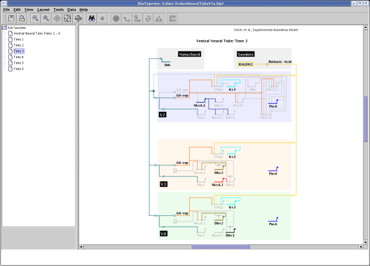This screenshot has height=266, width=370.
Task: Click the Print toolbar icon
Action: (x=22, y=18)
